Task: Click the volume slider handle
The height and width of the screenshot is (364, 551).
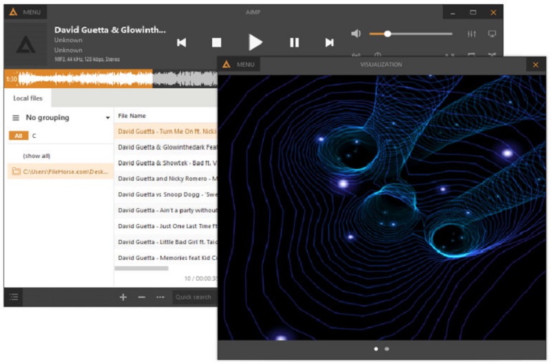Action: 387,34
